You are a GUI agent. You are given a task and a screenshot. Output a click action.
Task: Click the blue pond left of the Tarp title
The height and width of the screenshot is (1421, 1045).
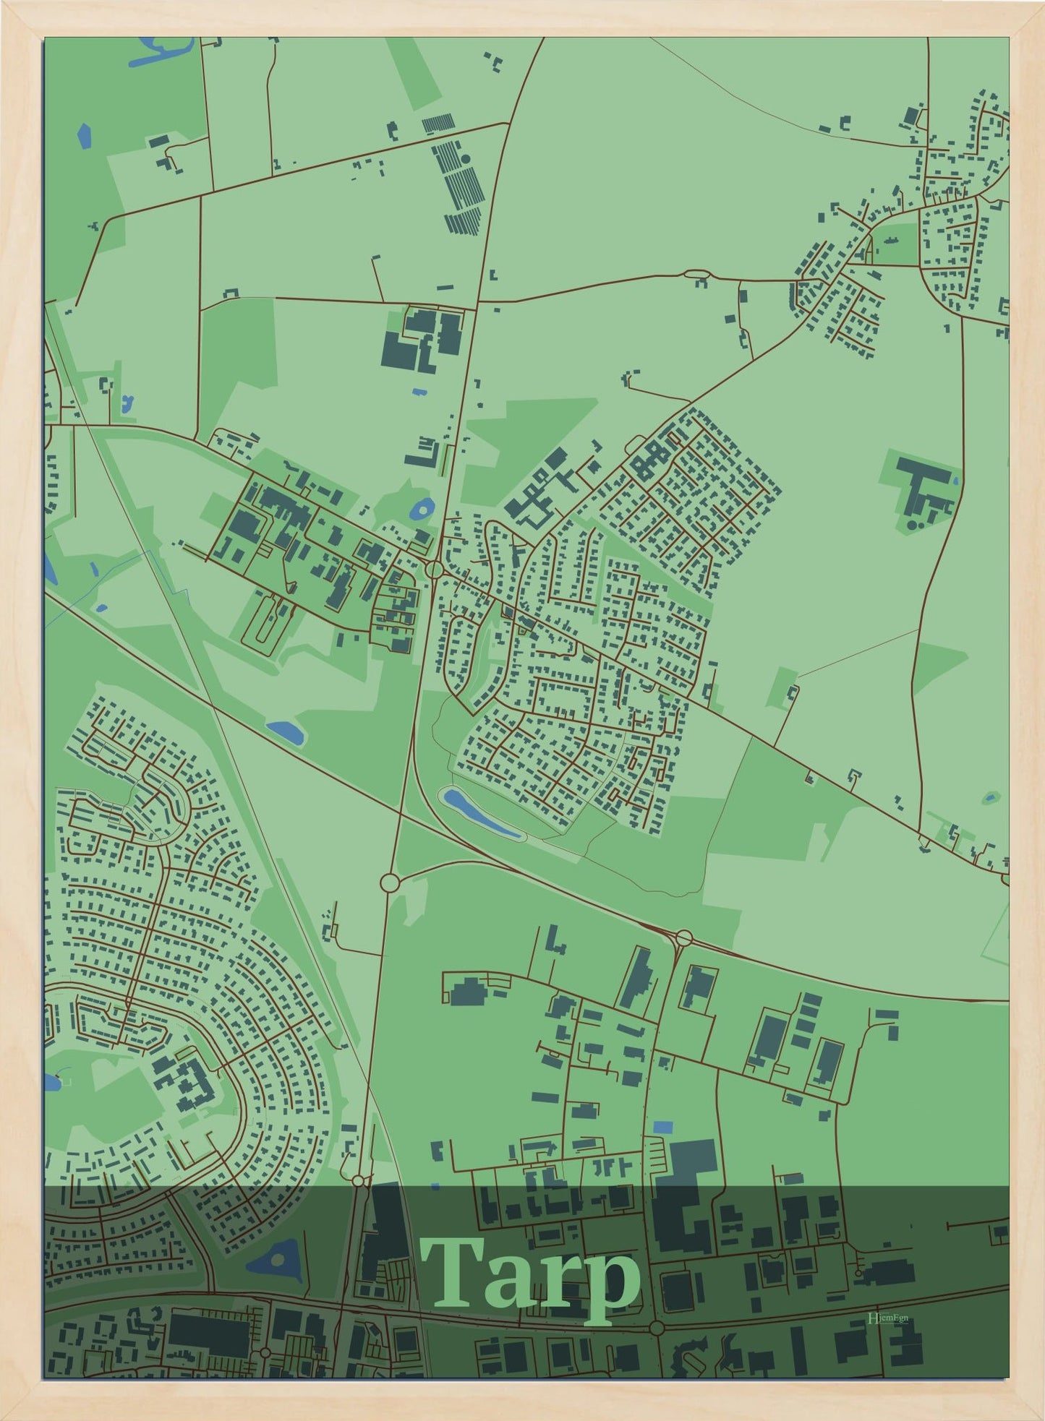276,1260
